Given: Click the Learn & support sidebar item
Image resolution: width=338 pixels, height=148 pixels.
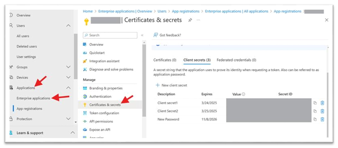Looking at the screenshot, I should click(30, 133).
